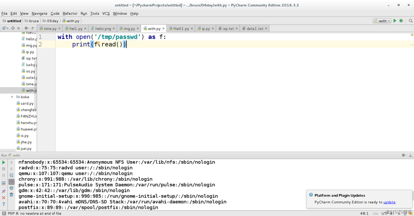The width and height of the screenshot is (414, 216).
Task: Start debugging with the green bug icon
Action: (401, 20)
